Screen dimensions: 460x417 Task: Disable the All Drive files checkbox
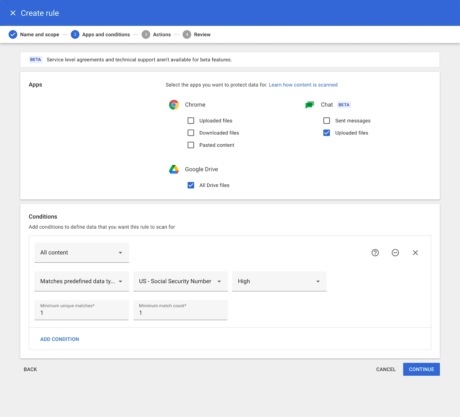point(191,185)
